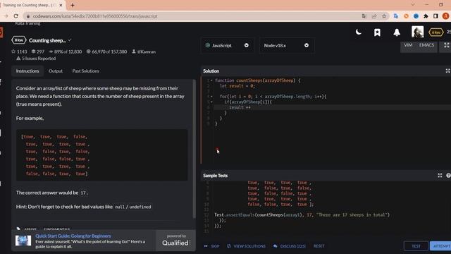Enable EMACS editor mode
This screenshot has height=254, width=451.
426,45
